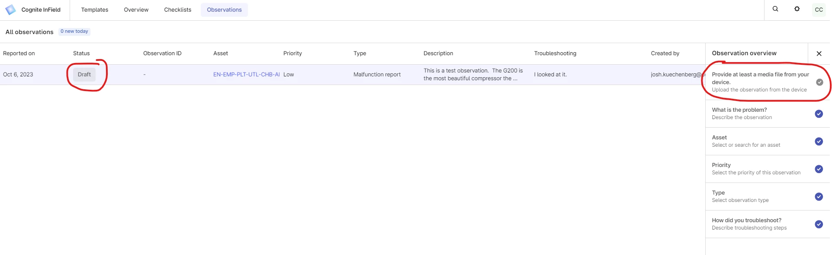The height and width of the screenshot is (255, 832).
Task: Sort by the Reported on column header
Action: pyautogui.click(x=19, y=54)
